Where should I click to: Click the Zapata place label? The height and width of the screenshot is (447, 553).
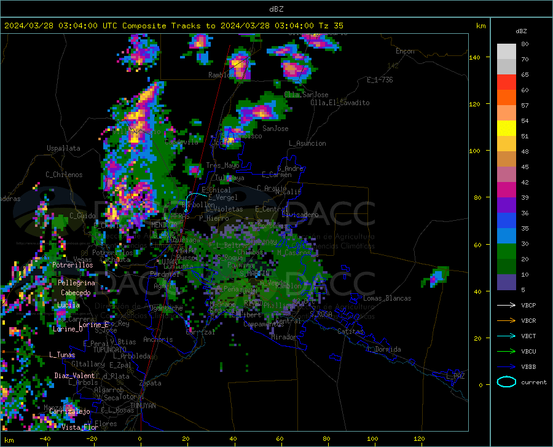click(151, 383)
